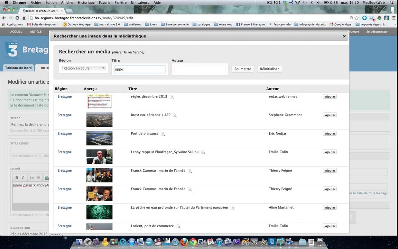
Task: Open the 'journalisme 2.0' bookmarks folder
Action: 107,25
